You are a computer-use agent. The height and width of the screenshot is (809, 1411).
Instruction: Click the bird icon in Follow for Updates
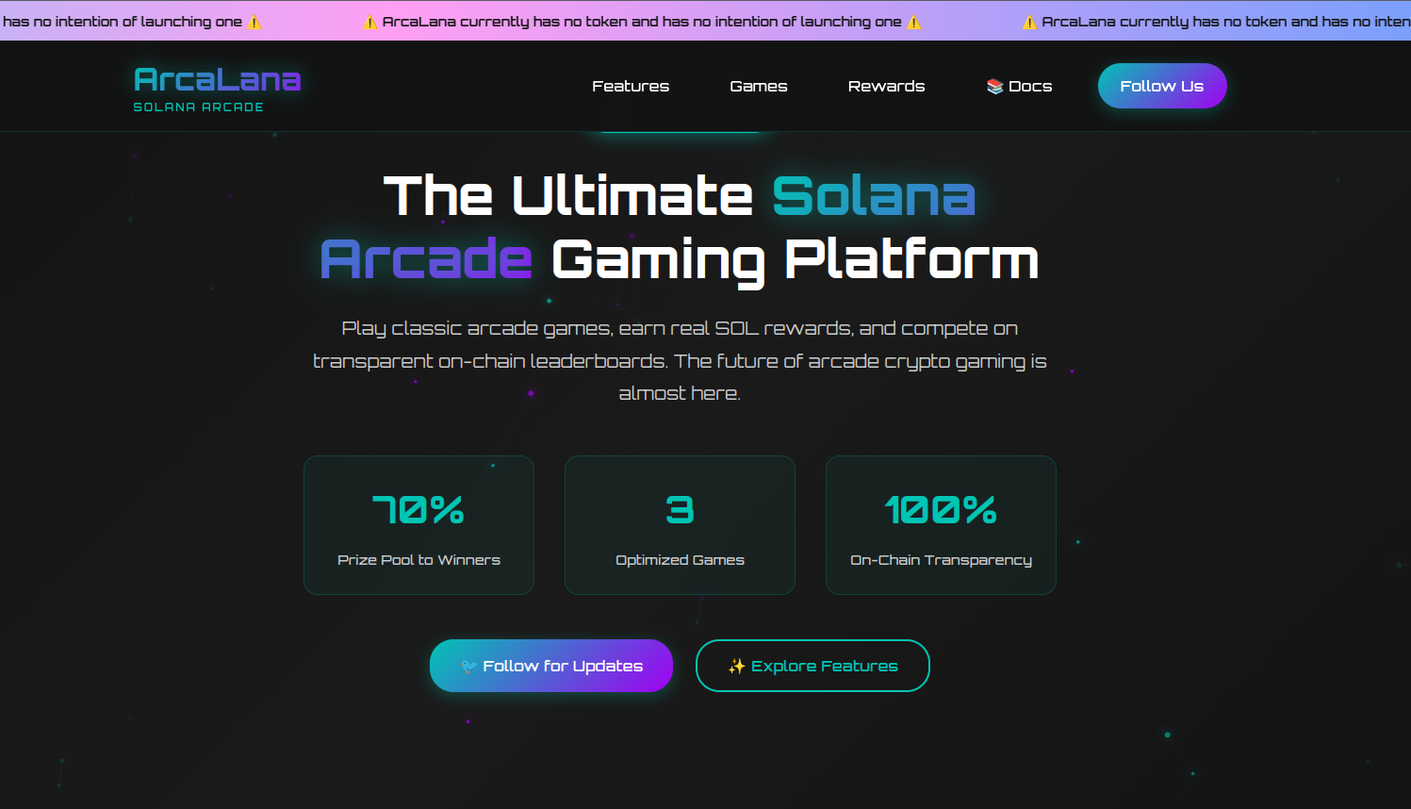[468, 666]
